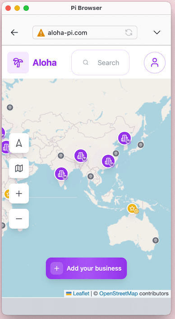Click the aloha-pi.com address bar
175x319 pixels.
pyautogui.click(x=85, y=32)
